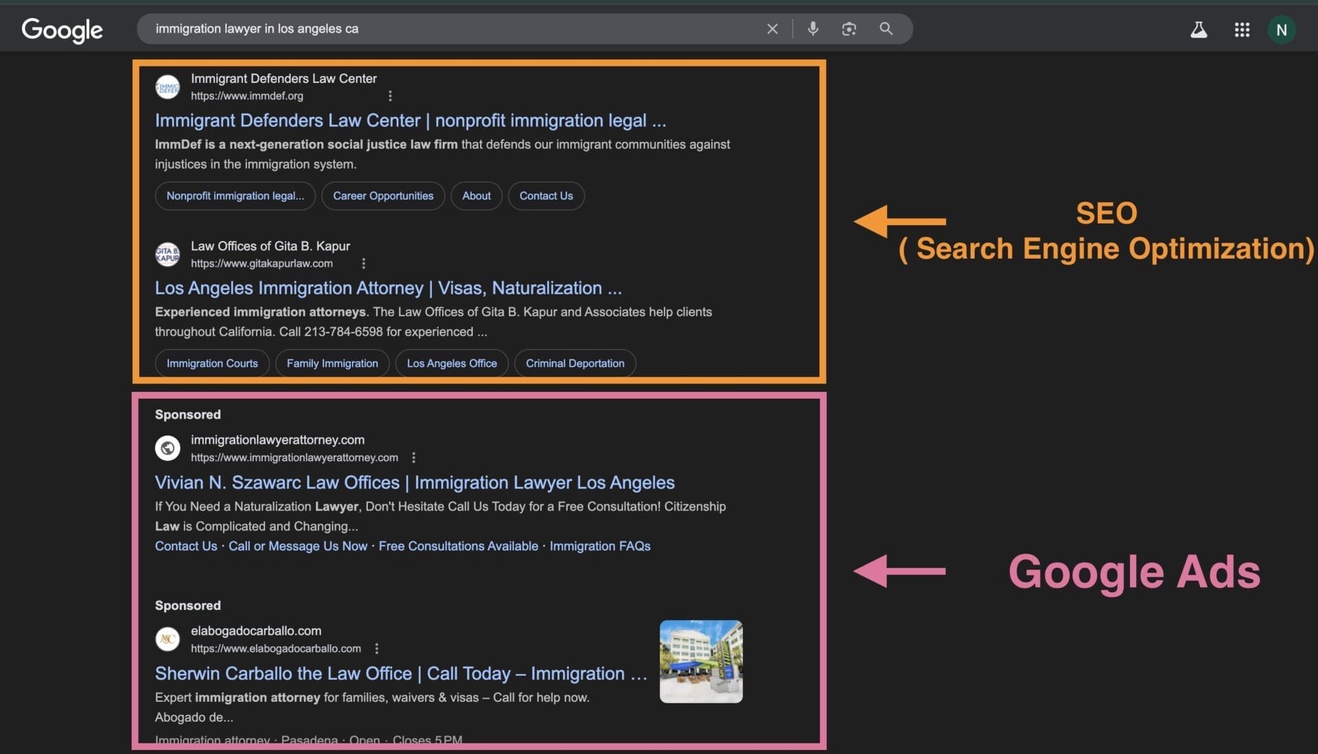This screenshot has height=754, width=1318.
Task: Open Immigrant Defenders Law Center result title
Action: click(x=411, y=121)
